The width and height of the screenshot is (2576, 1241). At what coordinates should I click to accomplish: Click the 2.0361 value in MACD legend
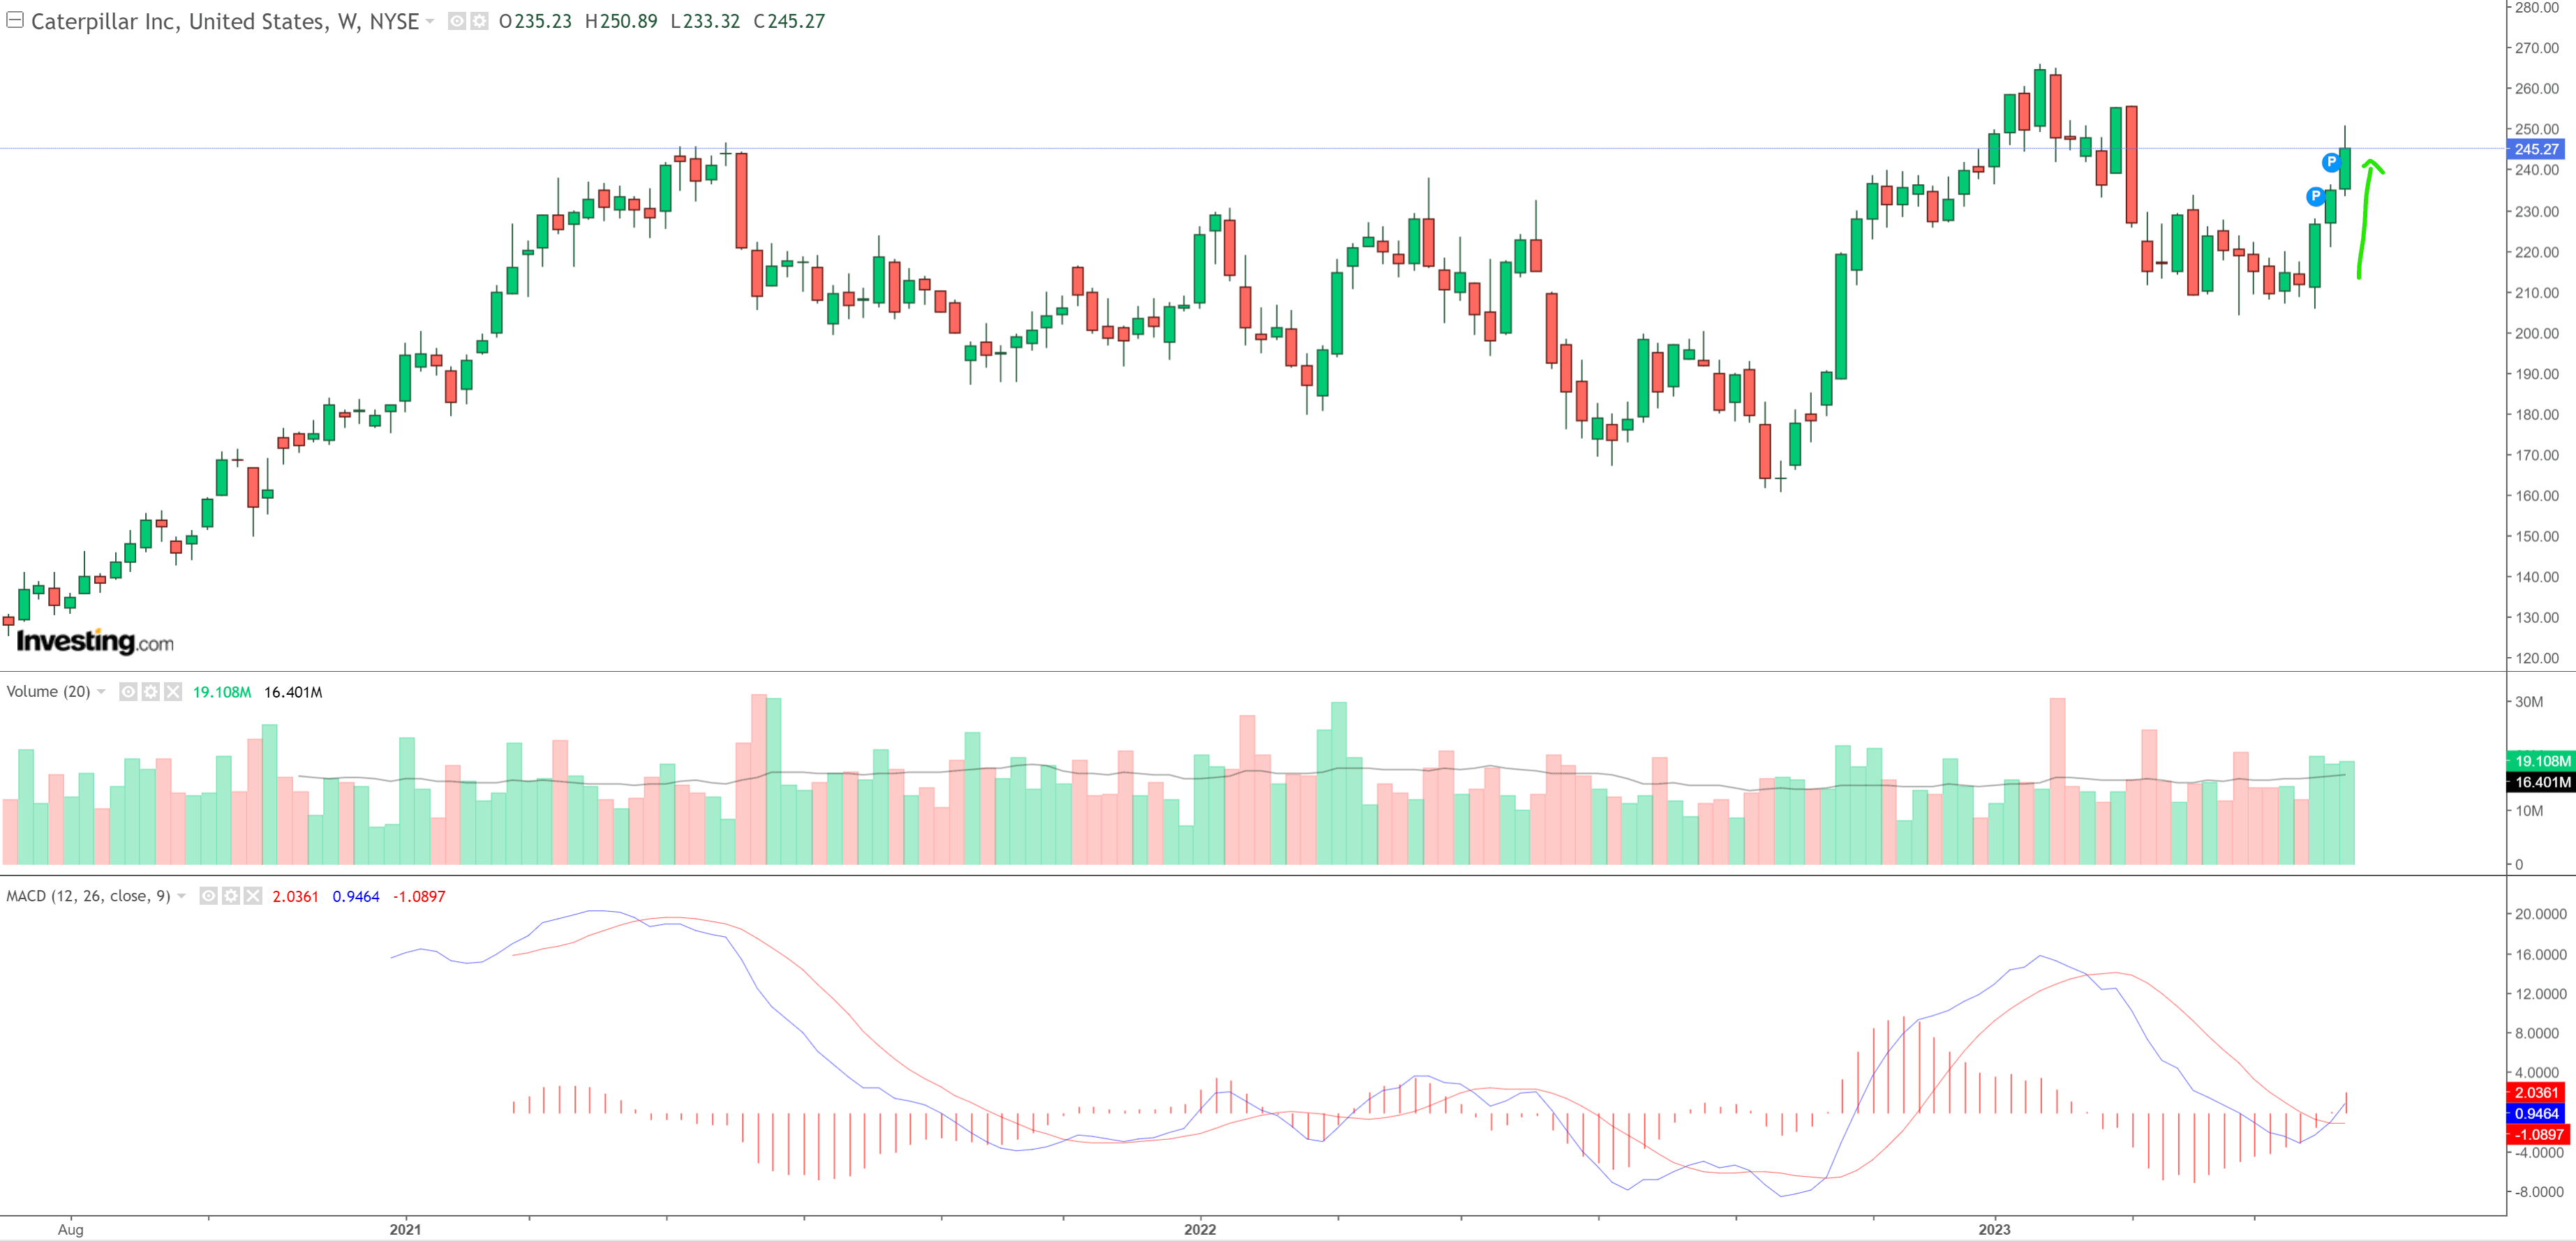coord(296,897)
